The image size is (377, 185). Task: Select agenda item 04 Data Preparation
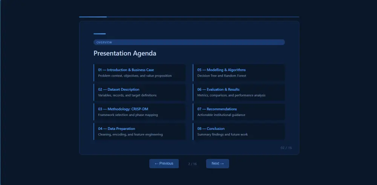coord(139,132)
